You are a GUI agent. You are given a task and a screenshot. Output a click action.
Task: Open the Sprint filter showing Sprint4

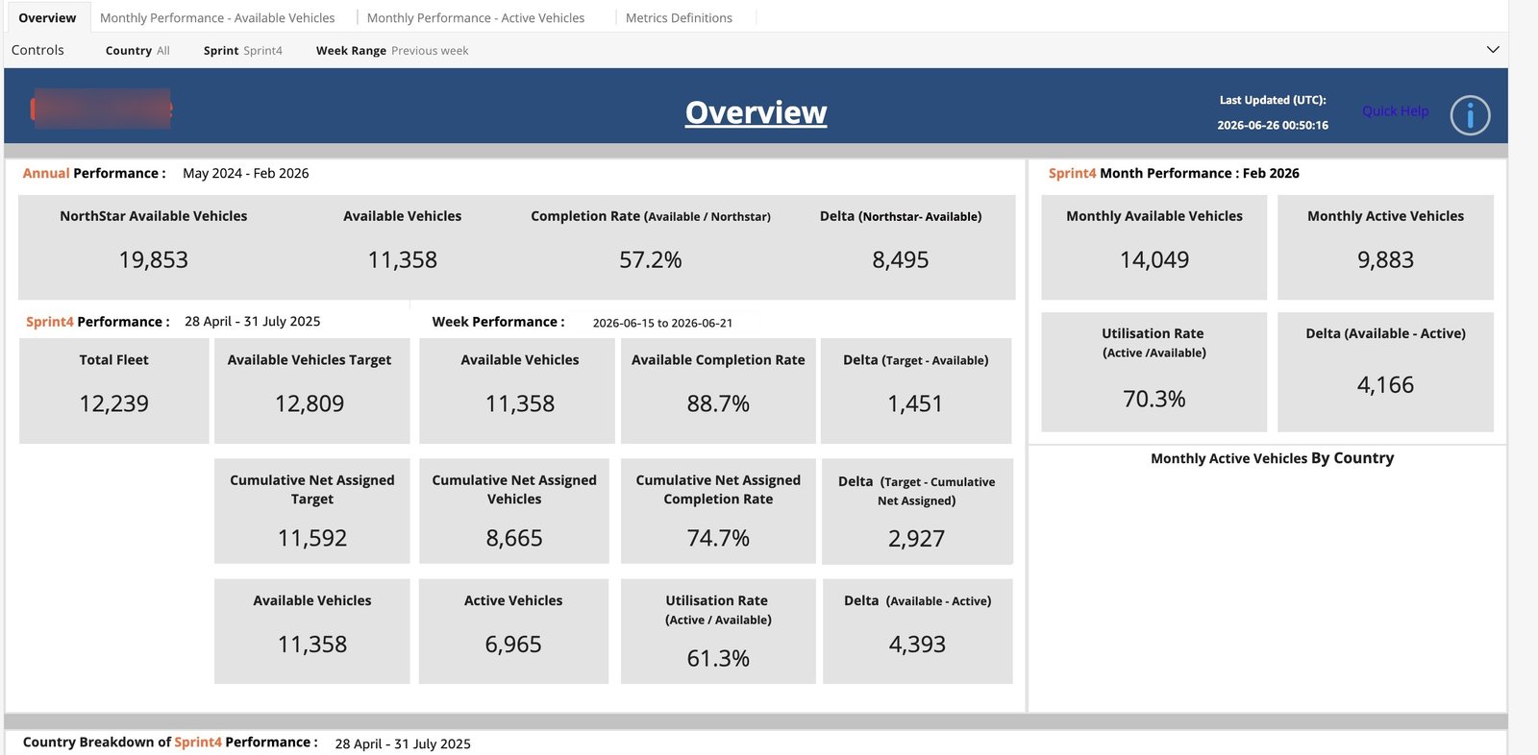(x=243, y=51)
